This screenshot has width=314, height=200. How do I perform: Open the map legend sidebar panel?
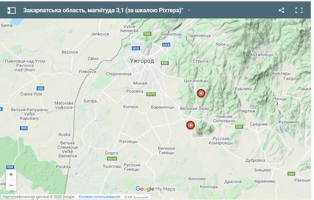point(11,11)
